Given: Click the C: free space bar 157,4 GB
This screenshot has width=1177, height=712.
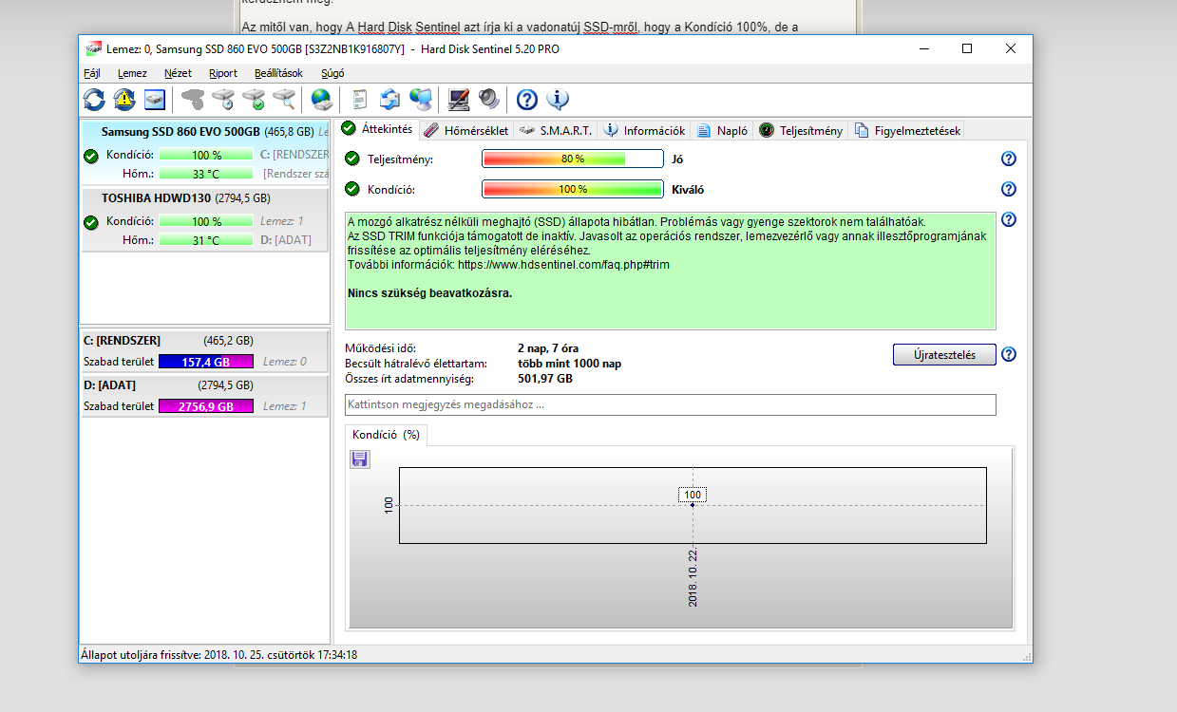Looking at the screenshot, I should 206,362.
